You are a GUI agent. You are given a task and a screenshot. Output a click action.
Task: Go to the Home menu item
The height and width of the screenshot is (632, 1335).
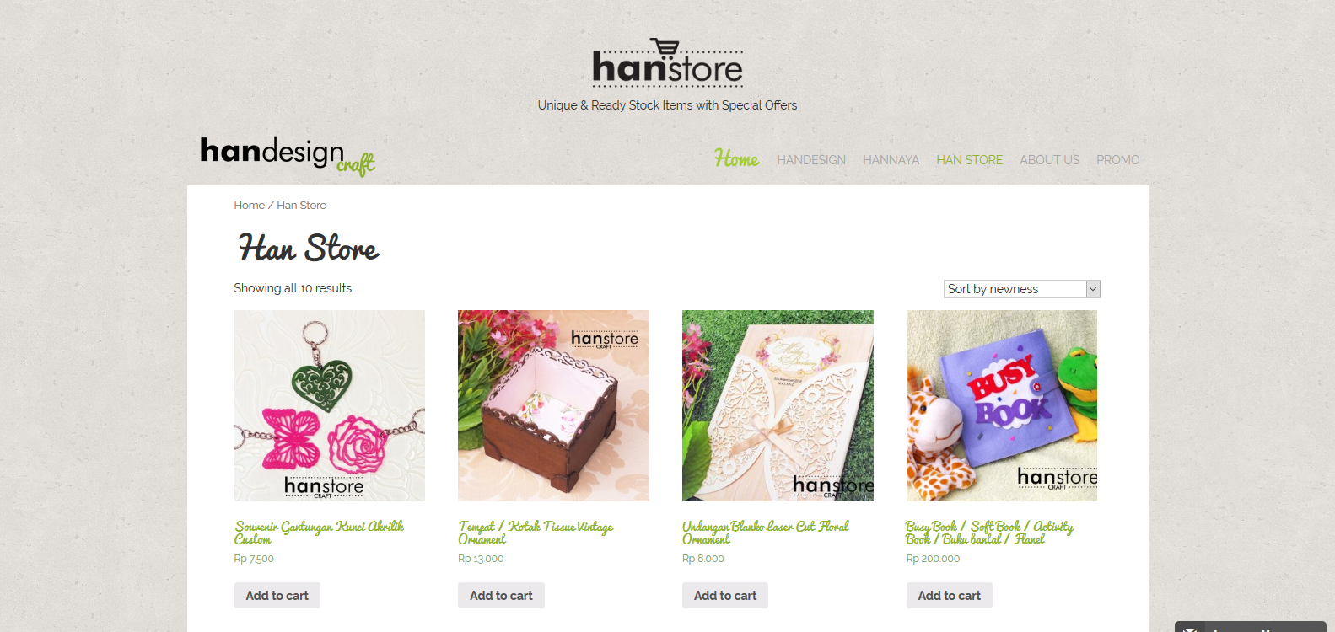[x=736, y=159]
